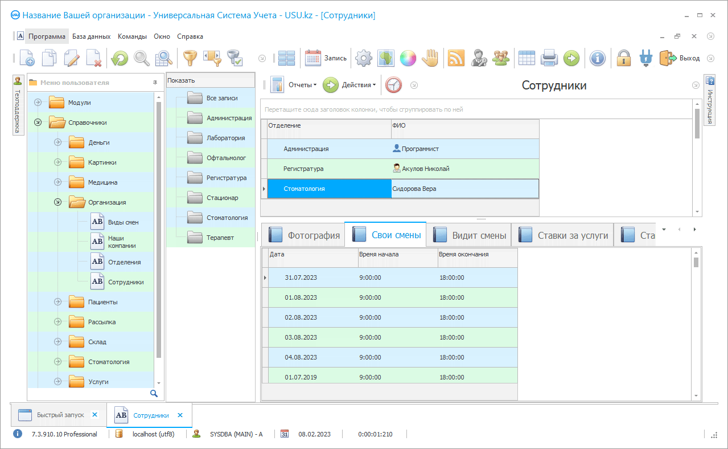Click the add new record icon
728x449 pixels.
pyautogui.click(x=27, y=58)
